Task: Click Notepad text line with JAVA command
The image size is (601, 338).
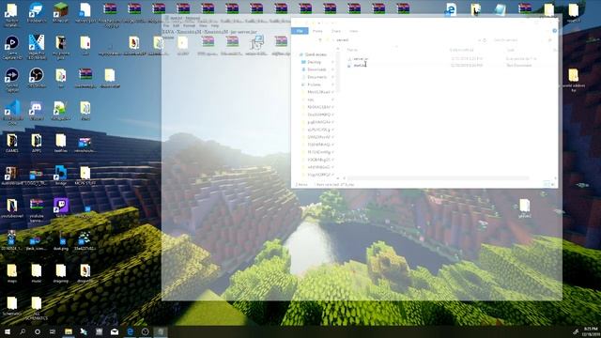Action: [x=208, y=32]
